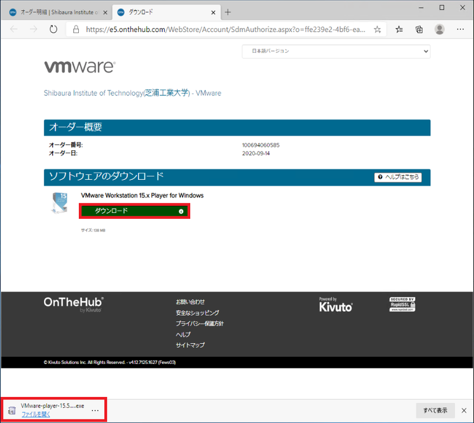
Task: Click the VMware logo
Action: tap(79, 67)
